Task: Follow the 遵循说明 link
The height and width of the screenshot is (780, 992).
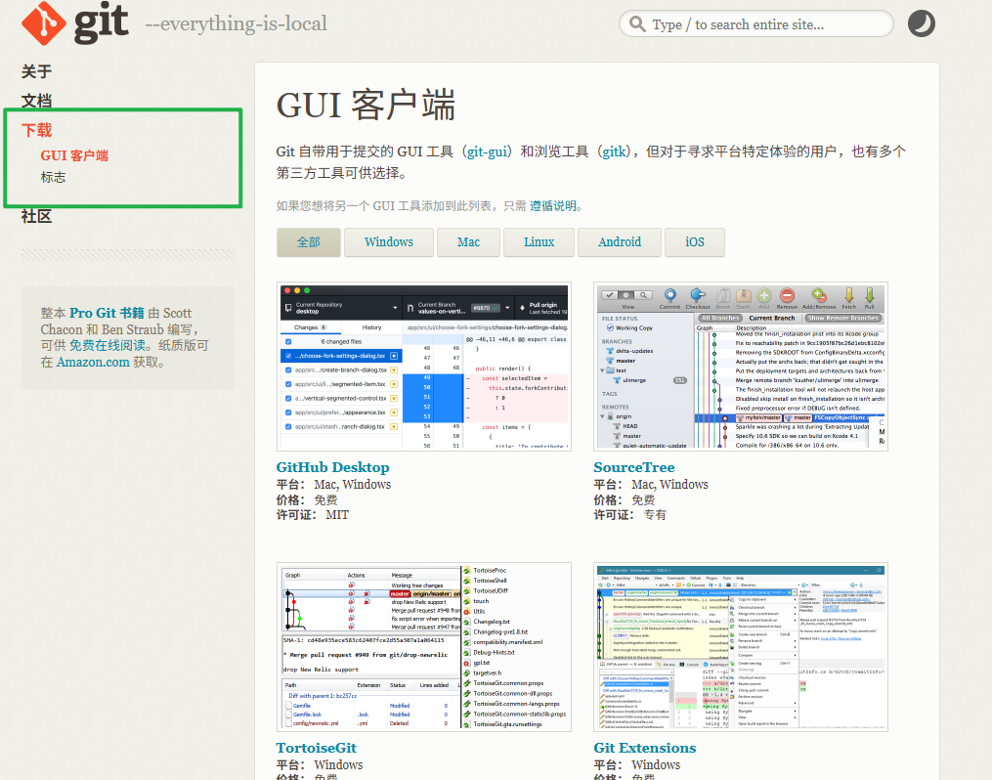Action: pos(553,206)
